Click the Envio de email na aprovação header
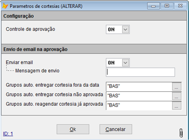 click(x=35, y=49)
